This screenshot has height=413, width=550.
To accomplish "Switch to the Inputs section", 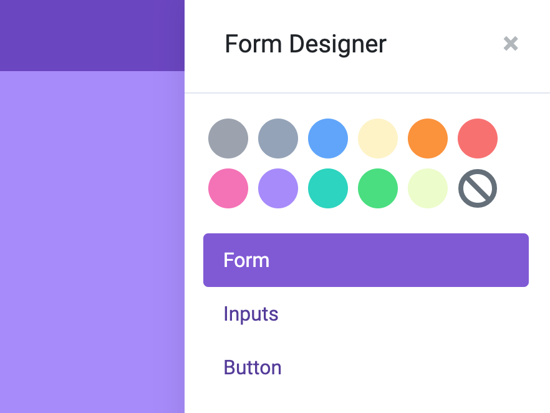I will tap(251, 314).
